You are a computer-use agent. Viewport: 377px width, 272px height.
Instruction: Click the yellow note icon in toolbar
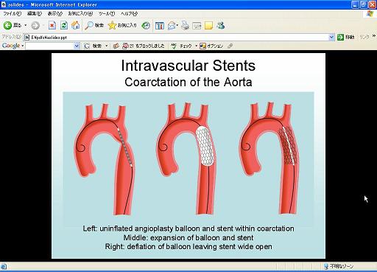[208, 26]
